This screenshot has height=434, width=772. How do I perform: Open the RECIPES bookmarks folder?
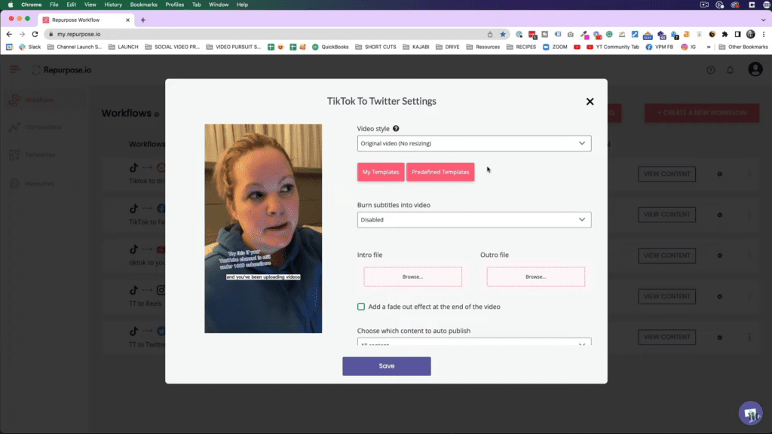click(522, 47)
